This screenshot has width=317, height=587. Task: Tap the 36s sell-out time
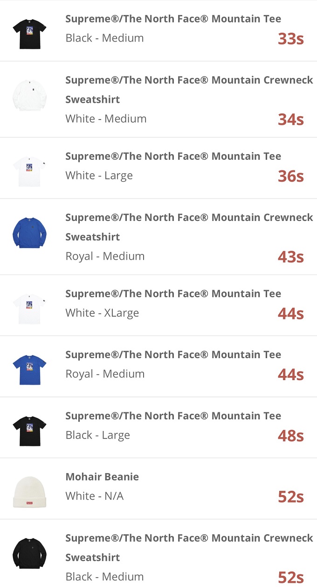coord(290,176)
